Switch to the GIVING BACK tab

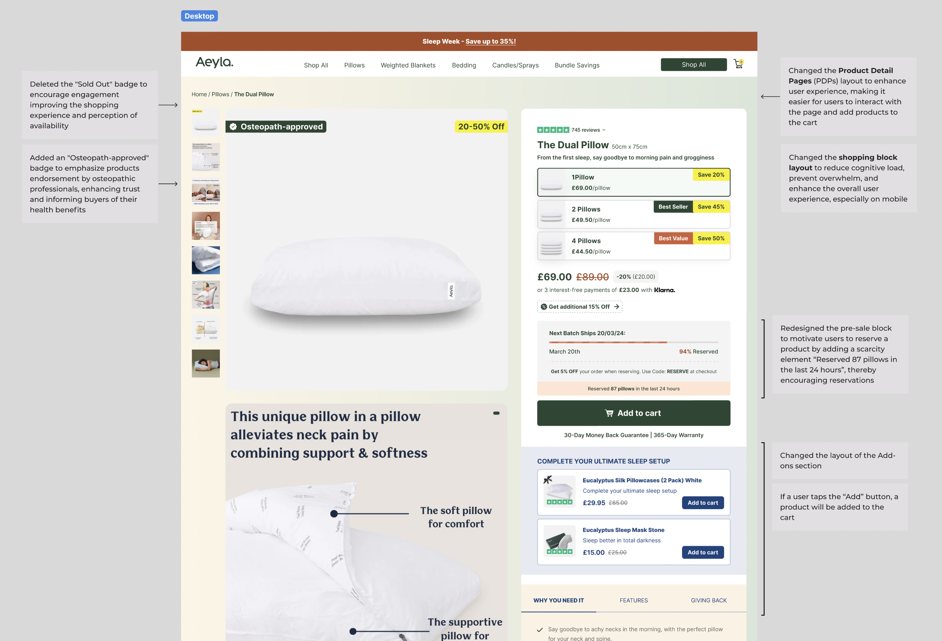(x=709, y=601)
